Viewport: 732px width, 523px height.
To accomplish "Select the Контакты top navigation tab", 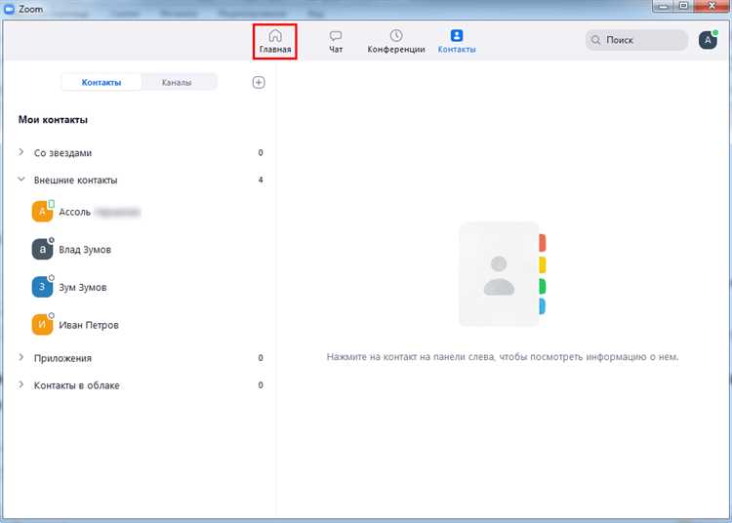I will pyautogui.click(x=457, y=42).
